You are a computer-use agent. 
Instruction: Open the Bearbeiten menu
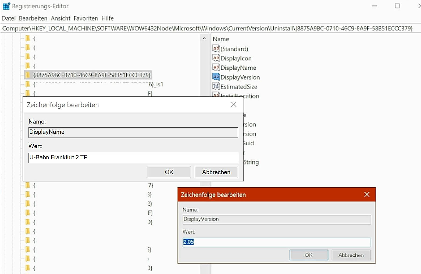coord(33,18)
